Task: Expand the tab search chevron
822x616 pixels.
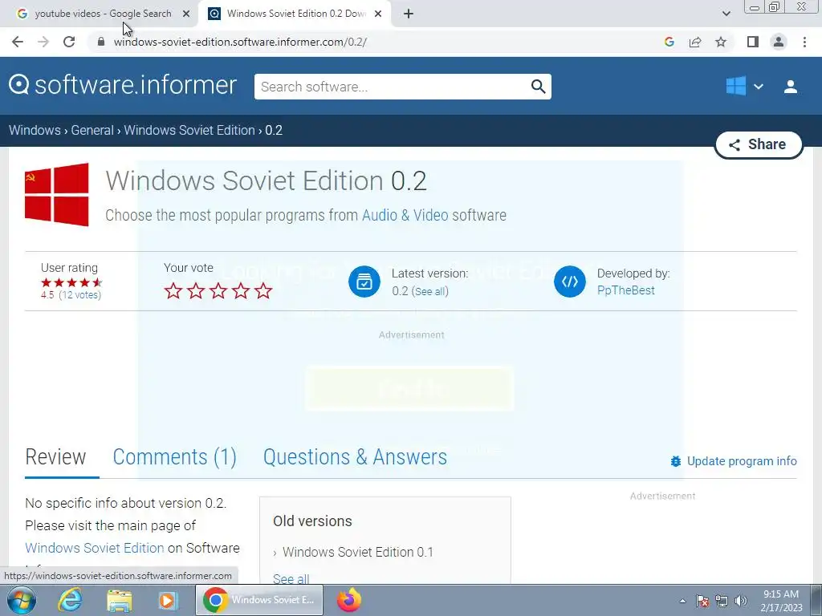Action: pyautogui.click(x=726, y=14)
